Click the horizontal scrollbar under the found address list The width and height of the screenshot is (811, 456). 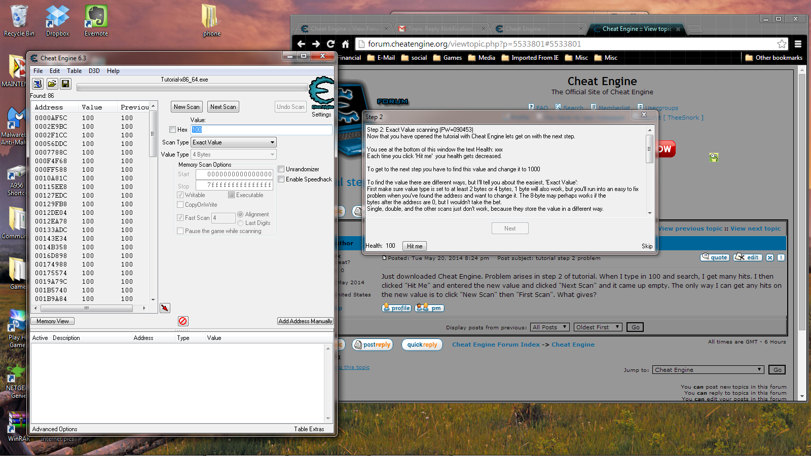pyautogui.click(x=90, y=308)
